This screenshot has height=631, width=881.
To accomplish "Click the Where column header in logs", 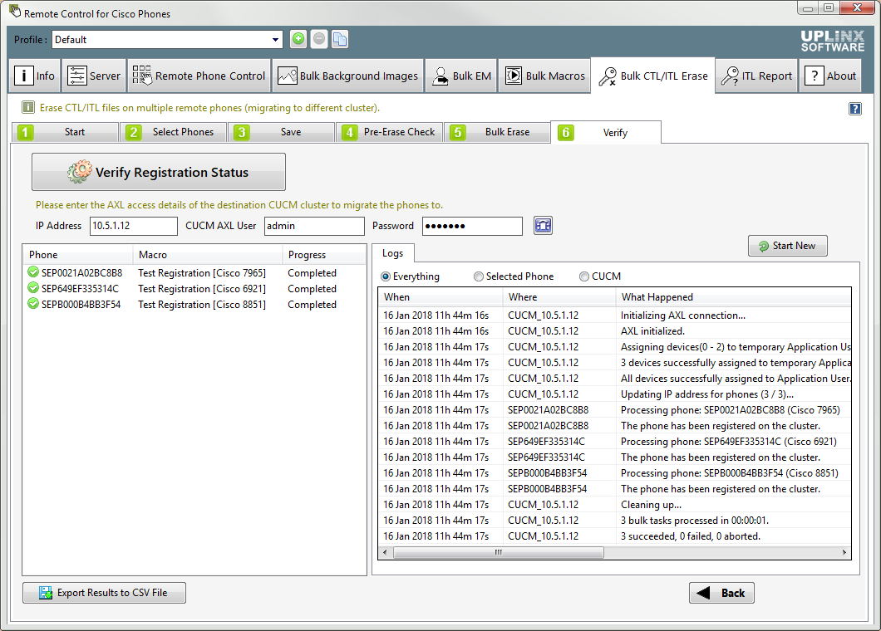I will click(x=559, y=297).
